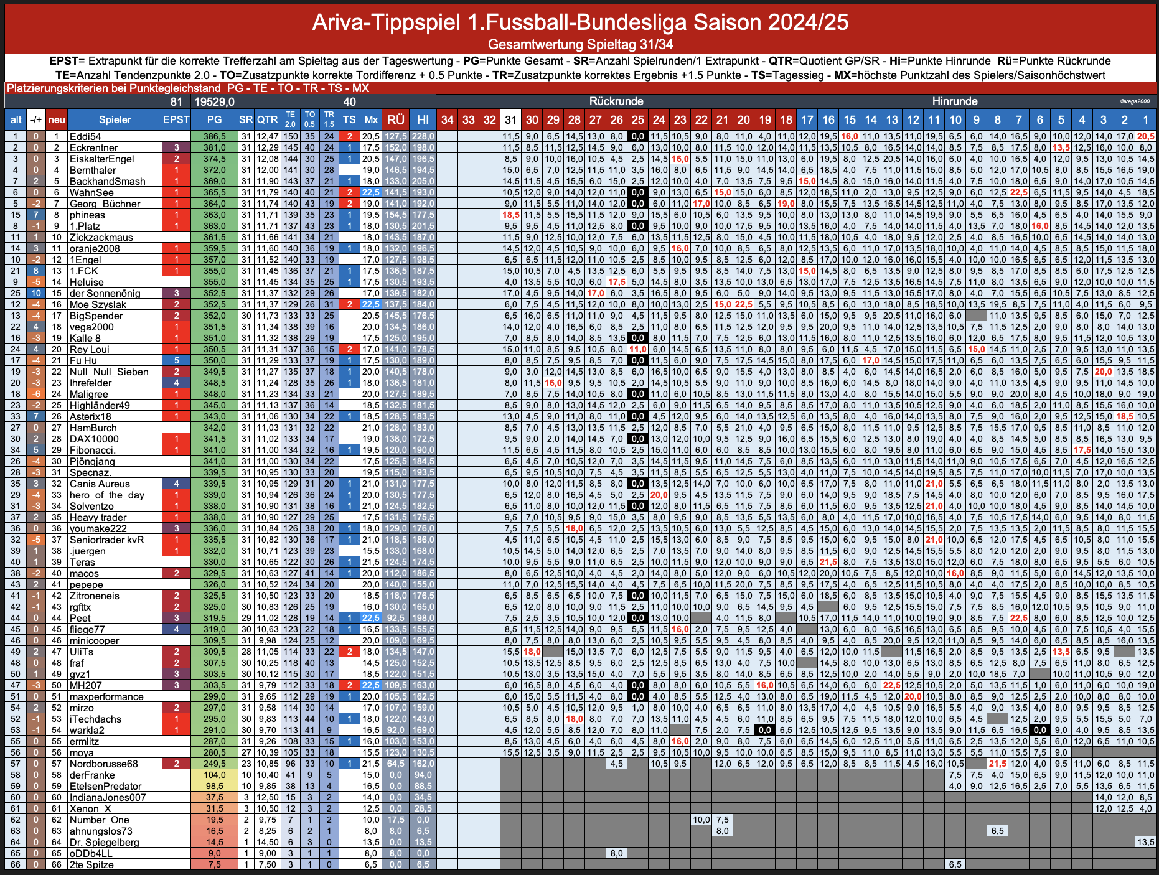Select the Mx column header
Viewport: 1159px width, 875px height.
pyautogui.click(x=371, y=119)
